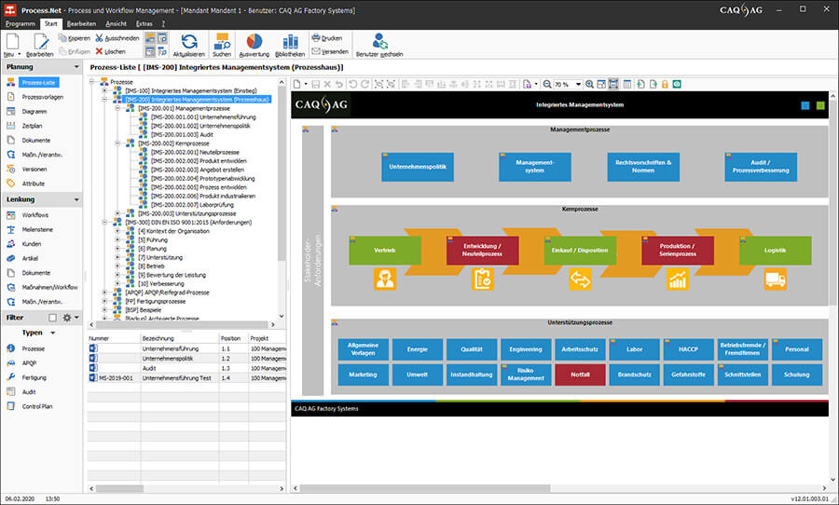Toggle the top-left view layout button in ribbon
The image size is (839, 505).
tap(150, 38)
